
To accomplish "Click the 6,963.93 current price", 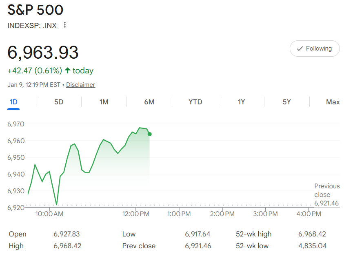I will [43, 53].
